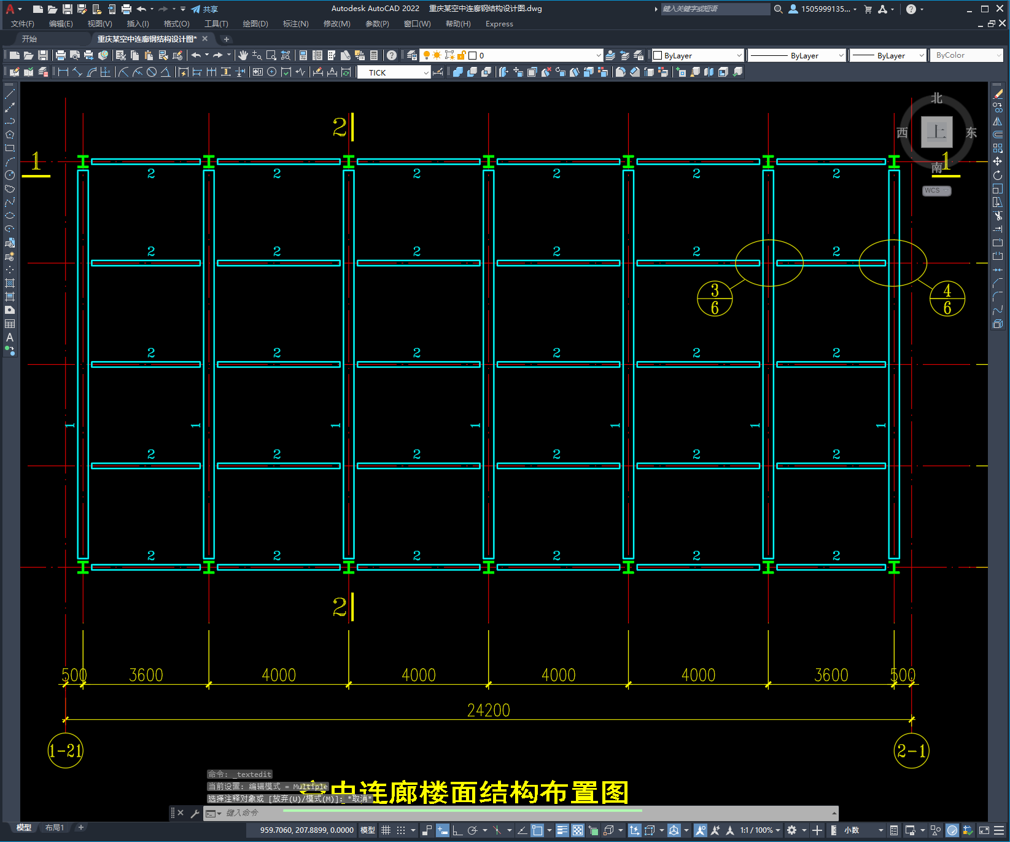Click the 北 north label on ViewCube compass
This screenshot has width=1010, height=842.
pyautogui.click(x=936, y=98)
